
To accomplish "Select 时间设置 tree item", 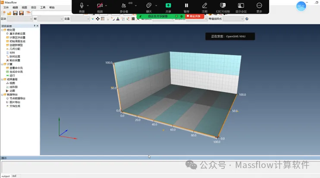I will pos(15,56).
